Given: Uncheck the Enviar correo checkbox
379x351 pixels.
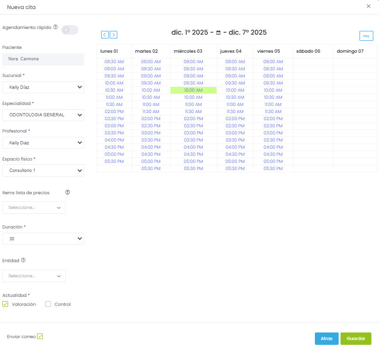Looking at the screenshot, I should pyautogui.click(x=40, y=336).
